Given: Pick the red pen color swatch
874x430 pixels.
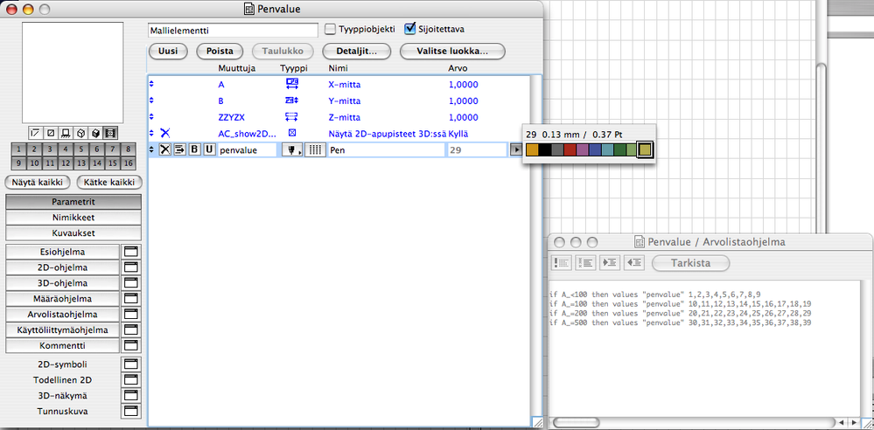Looking at the screenshot, I should coord(569,149).
